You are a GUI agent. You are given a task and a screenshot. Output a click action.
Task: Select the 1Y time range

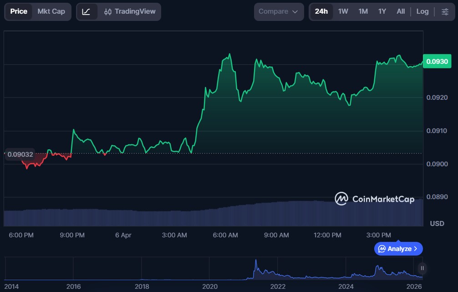point(382,11)
